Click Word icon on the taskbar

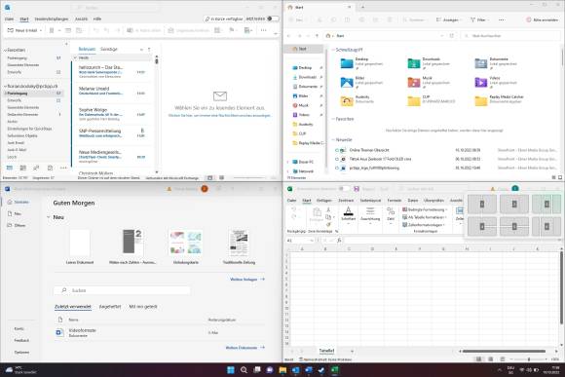(x=309, y=370)
